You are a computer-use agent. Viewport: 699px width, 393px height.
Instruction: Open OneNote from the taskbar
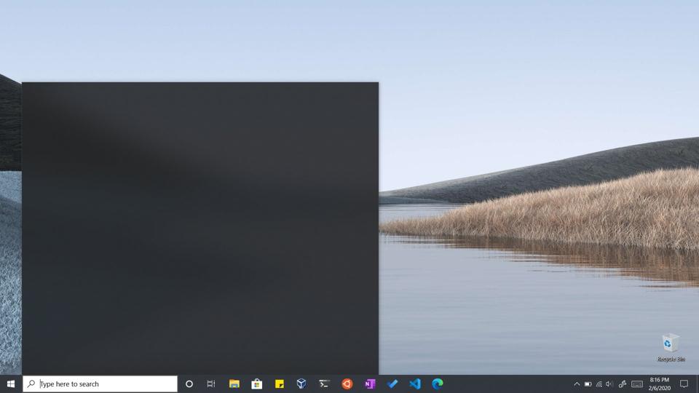point(370,384)
